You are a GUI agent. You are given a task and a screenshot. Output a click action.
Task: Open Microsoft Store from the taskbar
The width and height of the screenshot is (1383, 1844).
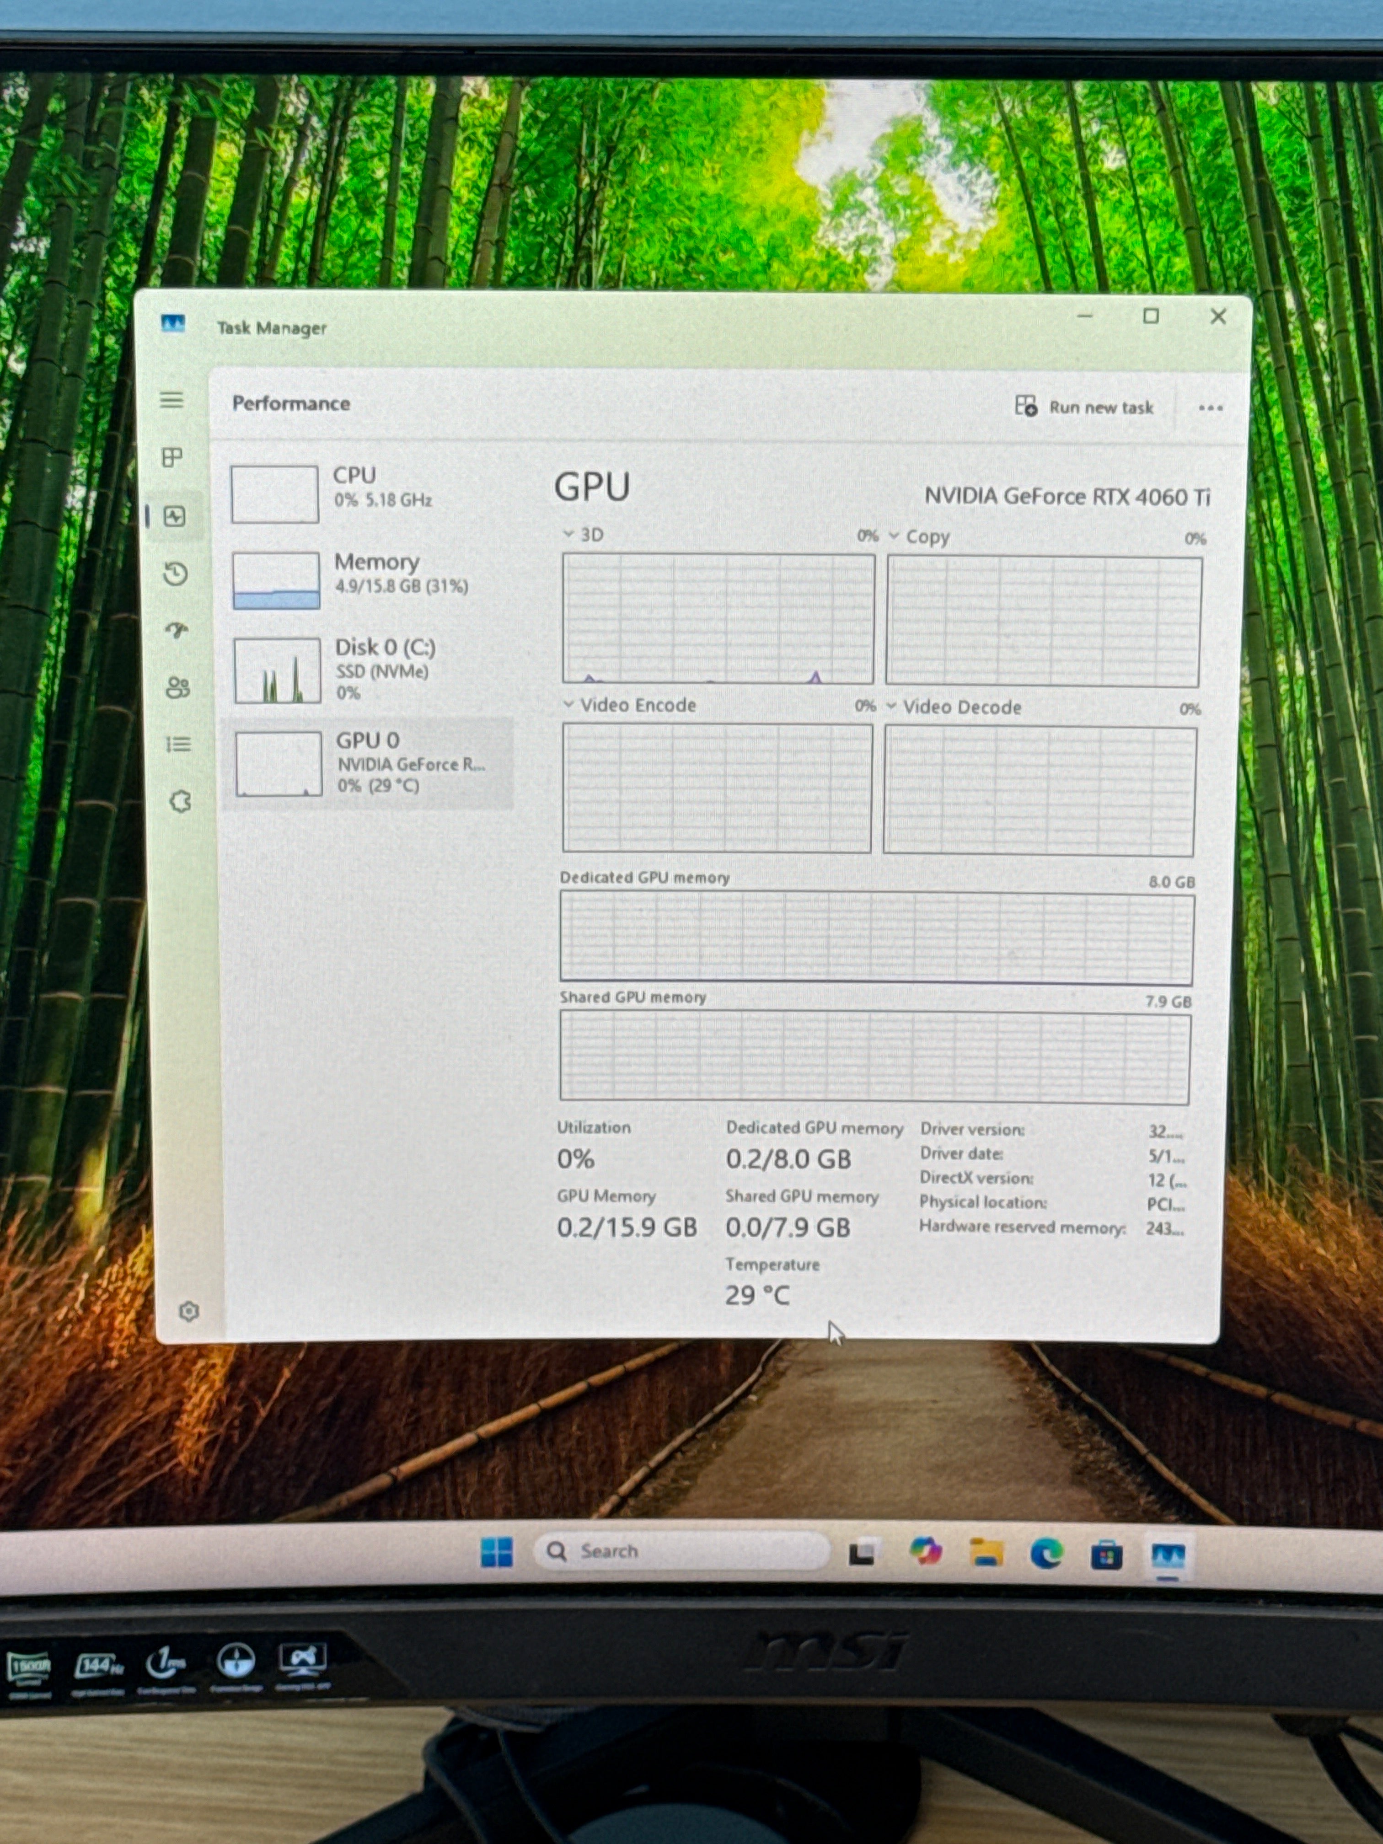[x=1107, y=1555]
